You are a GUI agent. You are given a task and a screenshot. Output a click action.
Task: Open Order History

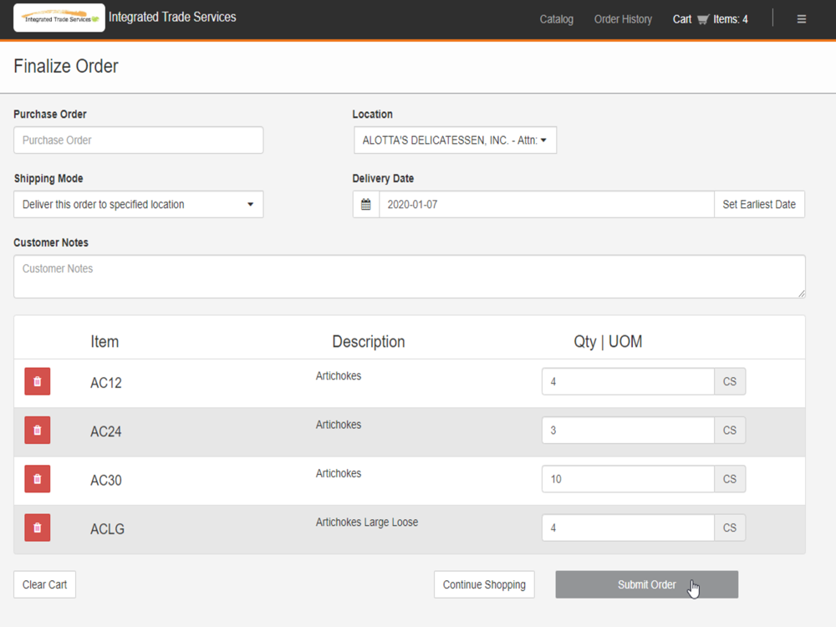(x=624, y=19)
